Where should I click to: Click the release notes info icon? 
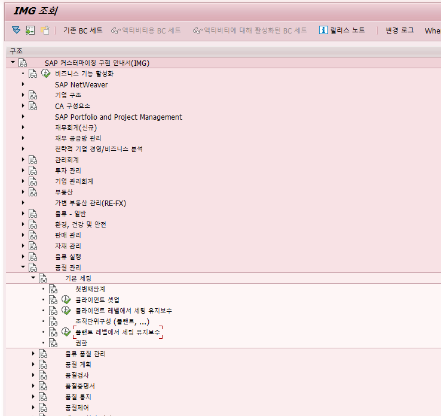[323, 30]
